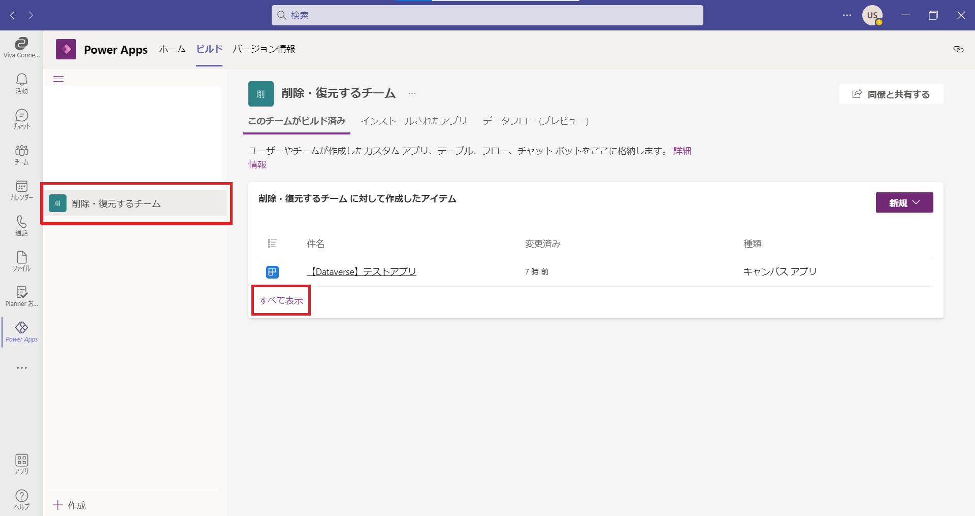Select 削除・復元するチーム in the team list
The image size is (975, 516).
[136, 203]
